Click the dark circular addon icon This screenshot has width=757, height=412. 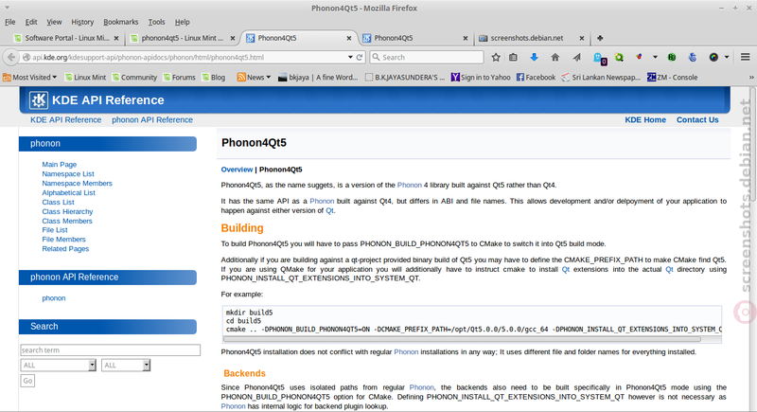(713, 57)
